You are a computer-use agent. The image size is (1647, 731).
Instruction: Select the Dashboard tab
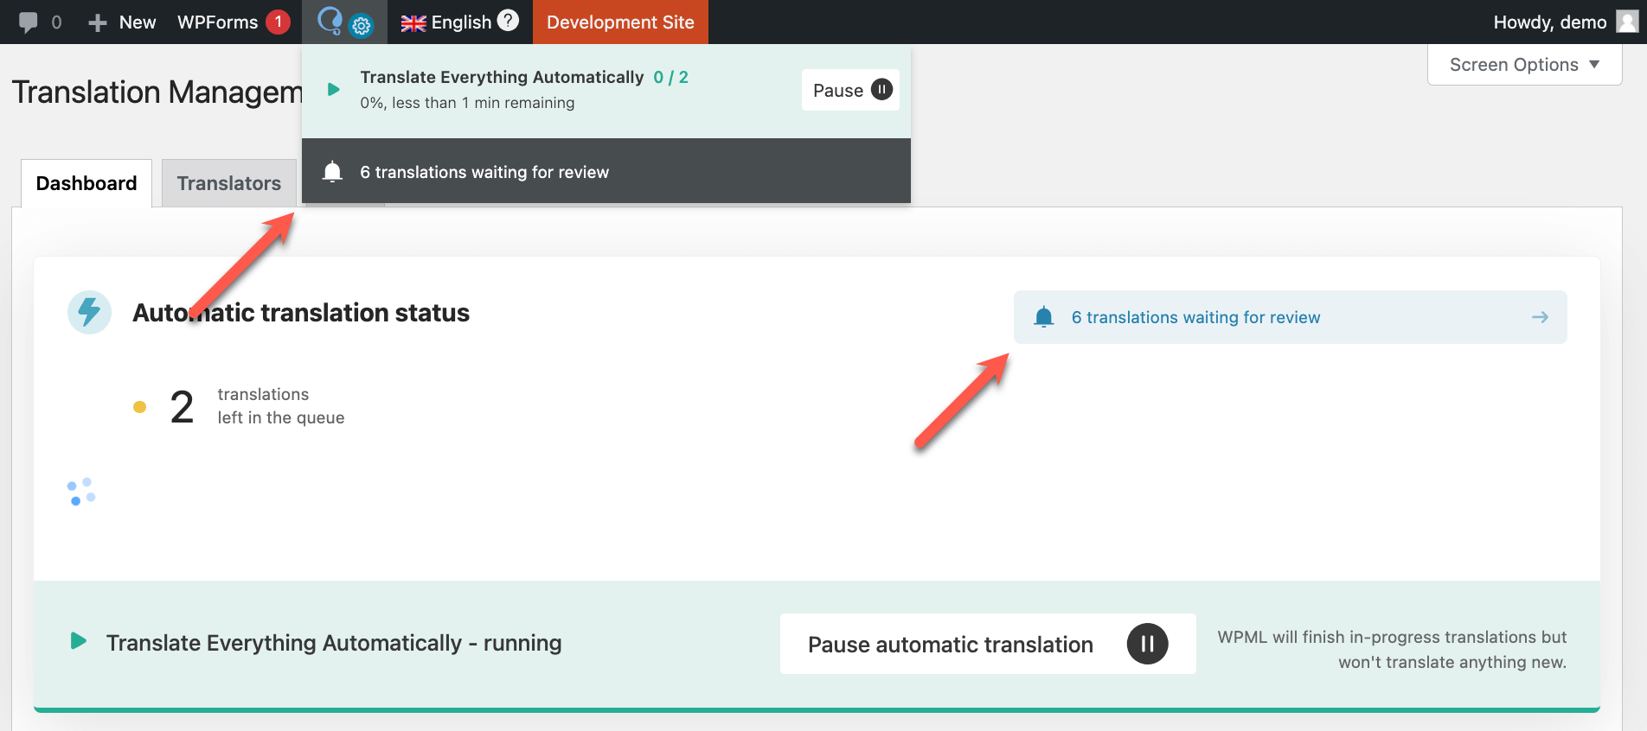[x=87, y=183]
